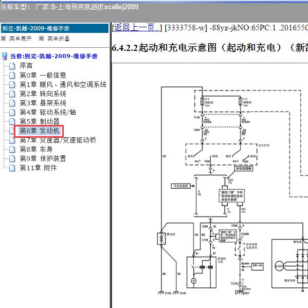Click the page icon next to 第5章

[12, 122]
